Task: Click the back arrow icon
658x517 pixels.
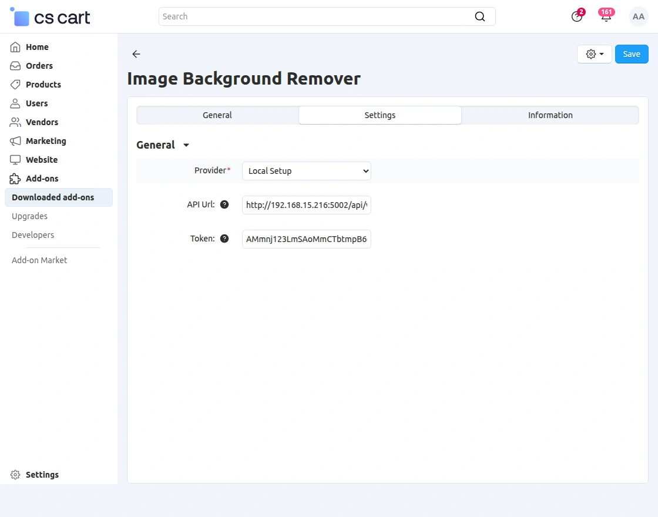Action: (136, 54)
